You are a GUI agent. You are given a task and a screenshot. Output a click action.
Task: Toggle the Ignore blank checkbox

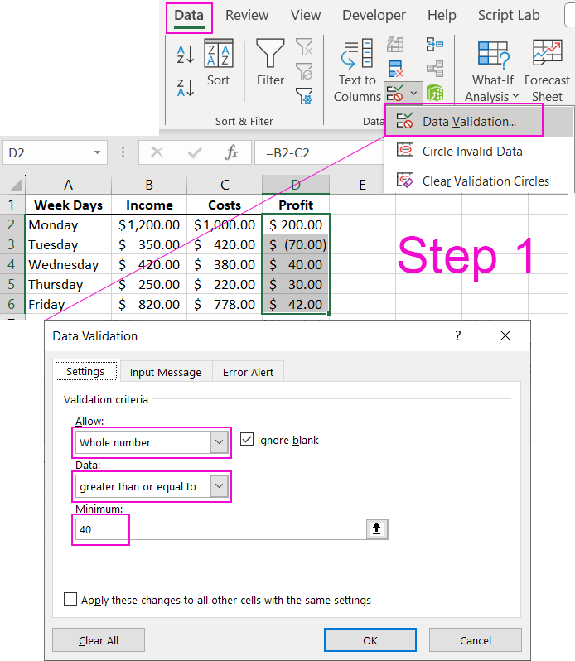tap(247, 440)
